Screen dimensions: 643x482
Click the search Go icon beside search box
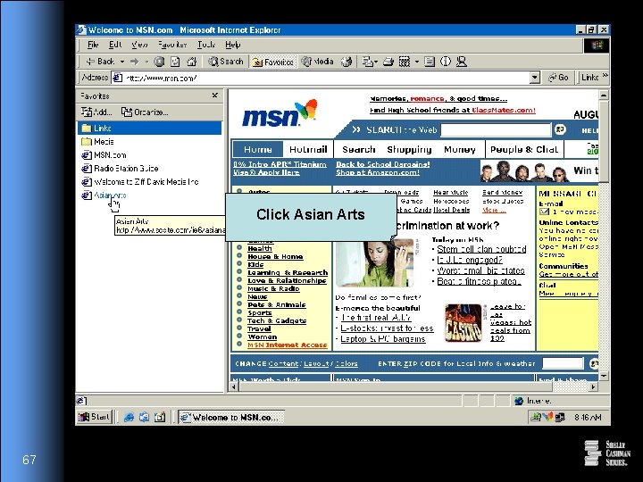click(x=560, y=129)
